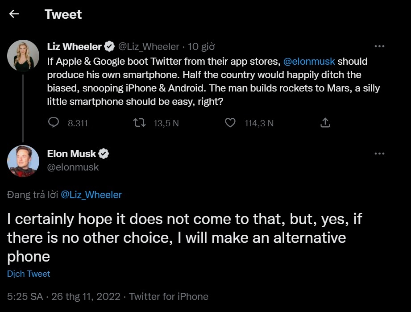Click the verified badge next to Liz Wheeler
The image size is (411, 312).
[x=109, y=46]
